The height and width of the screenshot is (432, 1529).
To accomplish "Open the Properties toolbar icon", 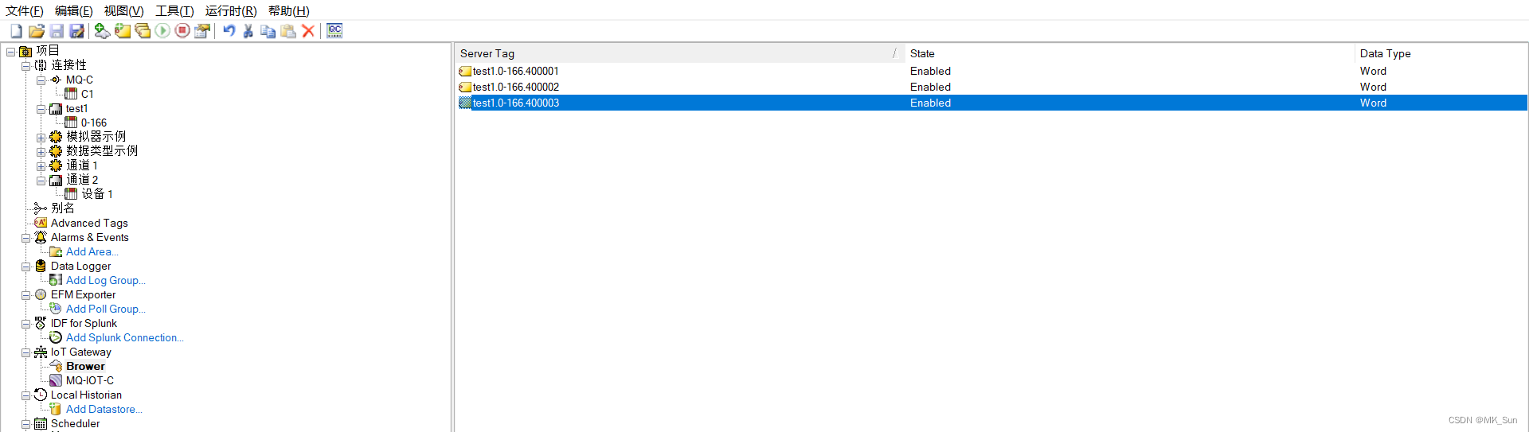I will point(202,31).
